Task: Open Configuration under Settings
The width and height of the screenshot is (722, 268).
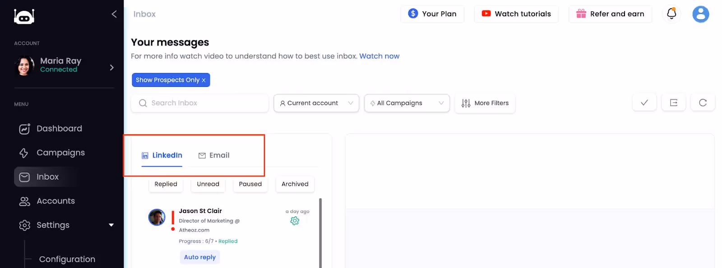Action: pos(67,259)
